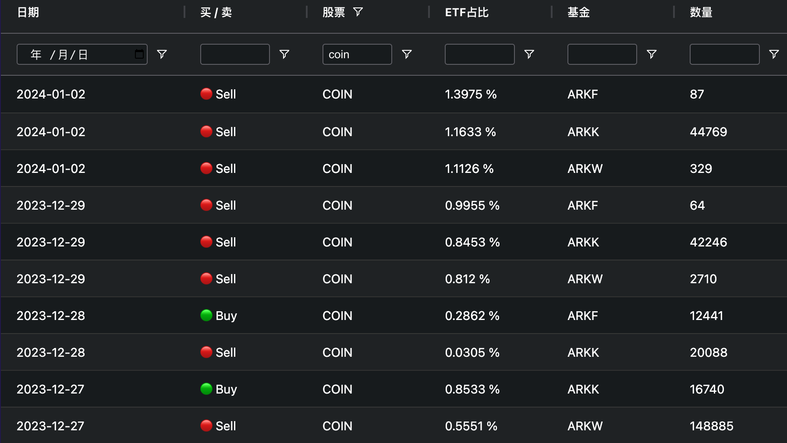Click the filter icon beside the coin input
The width and height of the screenshot is (787, 443).
coord(408,54)
